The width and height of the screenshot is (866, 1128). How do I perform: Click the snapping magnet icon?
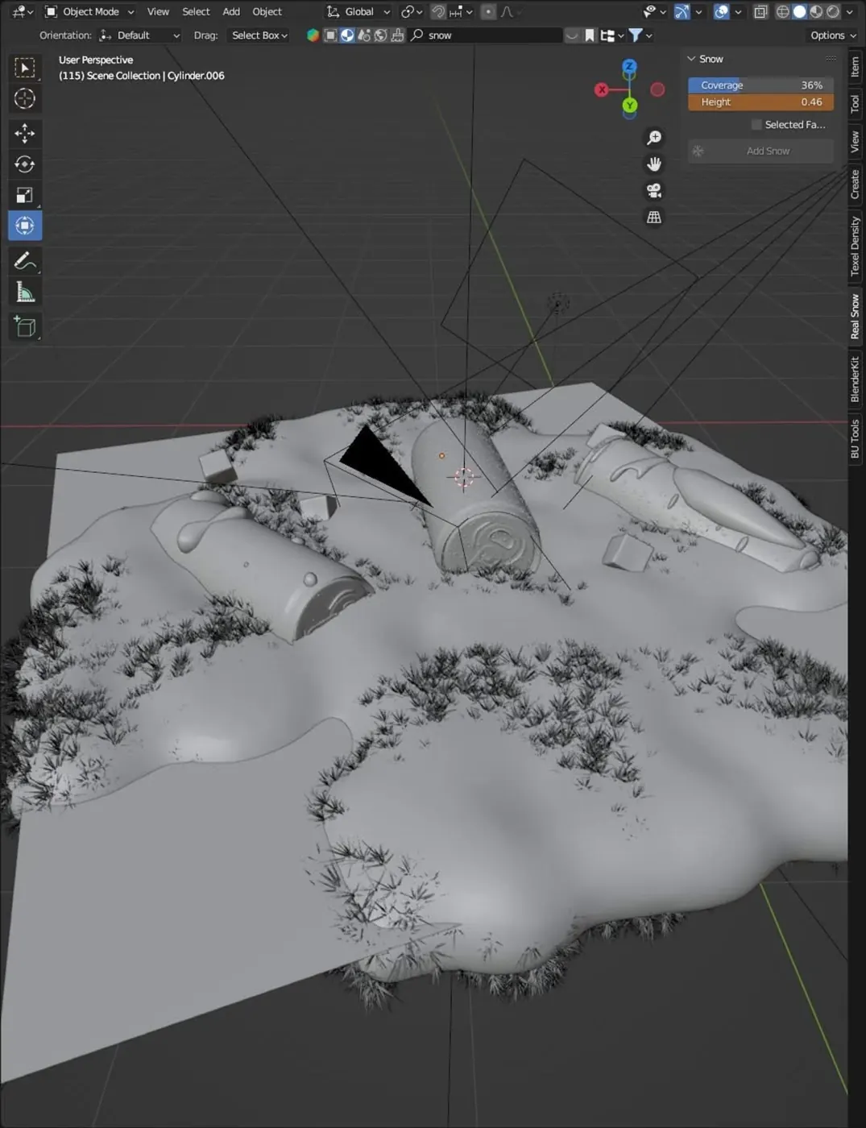click(438, 11)
